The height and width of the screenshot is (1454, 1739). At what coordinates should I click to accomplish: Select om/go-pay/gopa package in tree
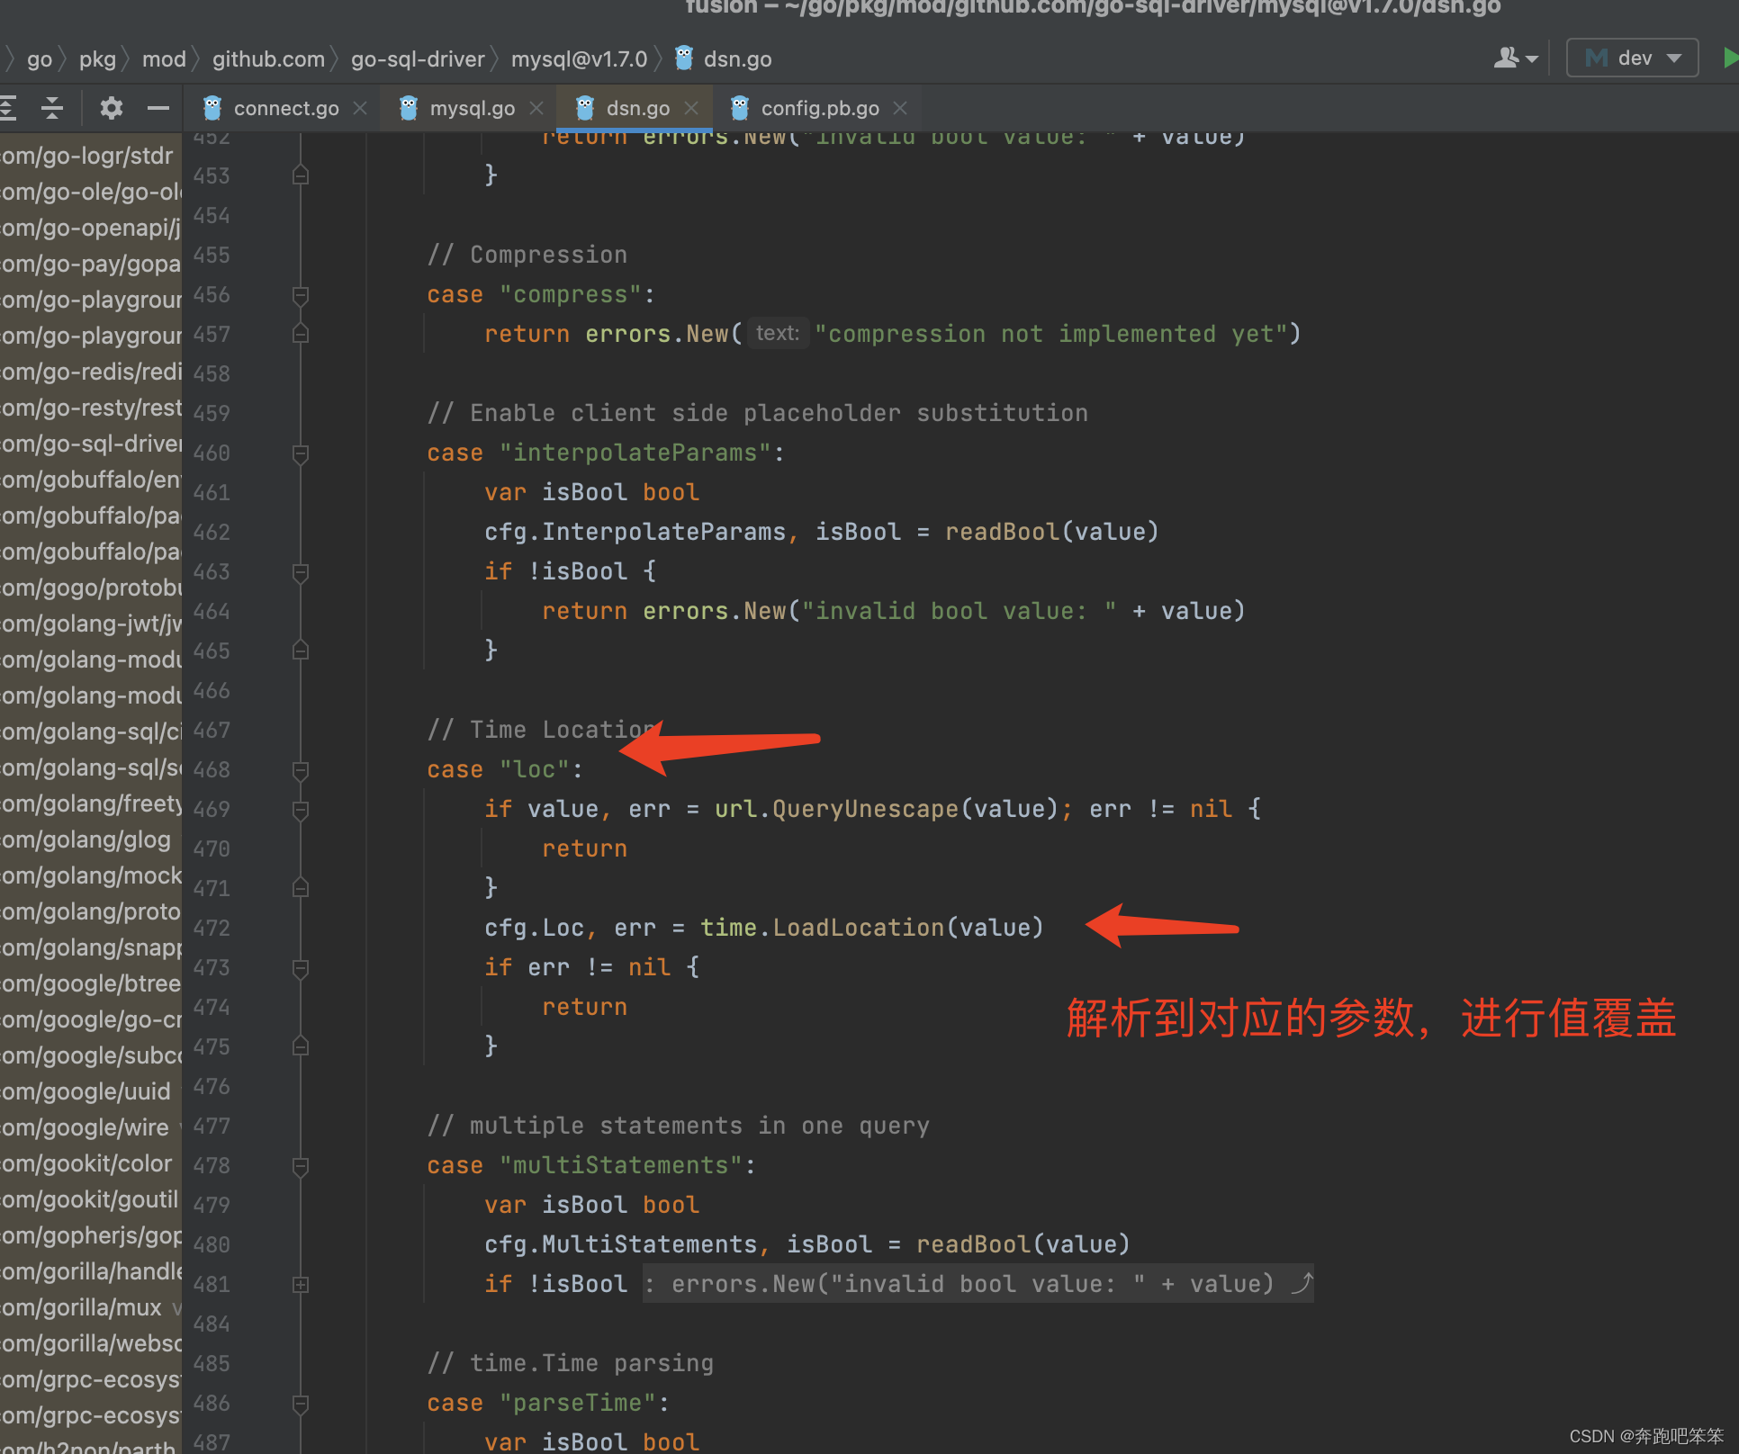pos(90,264)
